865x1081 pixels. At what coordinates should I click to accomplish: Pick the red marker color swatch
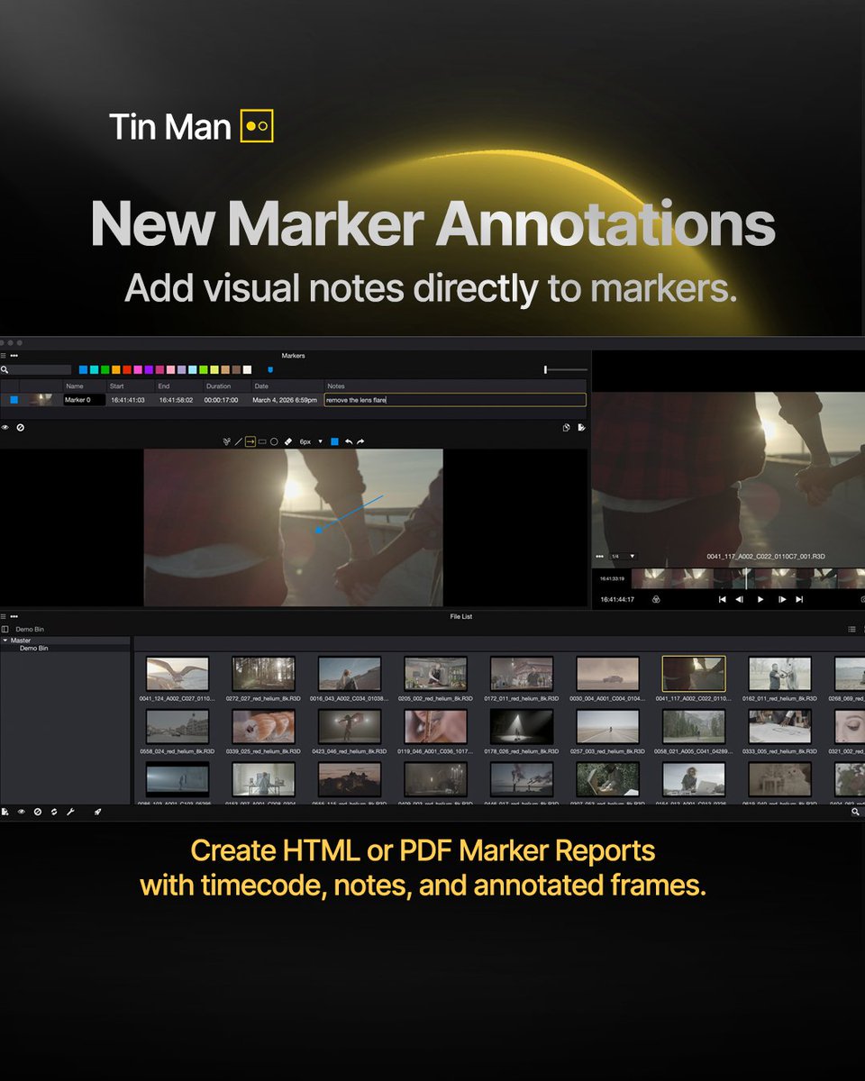click(127, 369)
